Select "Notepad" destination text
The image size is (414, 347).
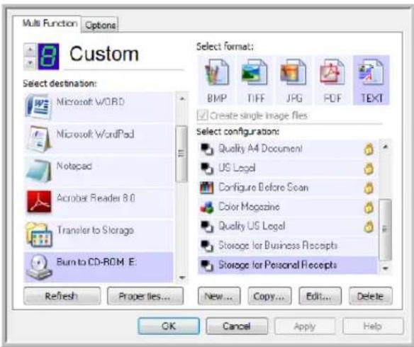74,166
